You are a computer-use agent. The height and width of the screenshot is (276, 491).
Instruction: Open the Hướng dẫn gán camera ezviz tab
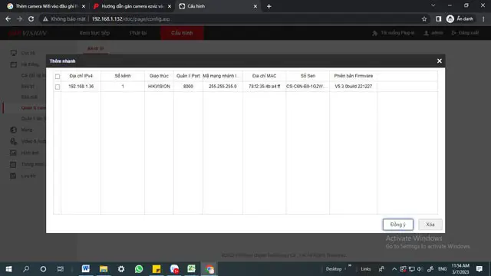(x=132, y=6)
